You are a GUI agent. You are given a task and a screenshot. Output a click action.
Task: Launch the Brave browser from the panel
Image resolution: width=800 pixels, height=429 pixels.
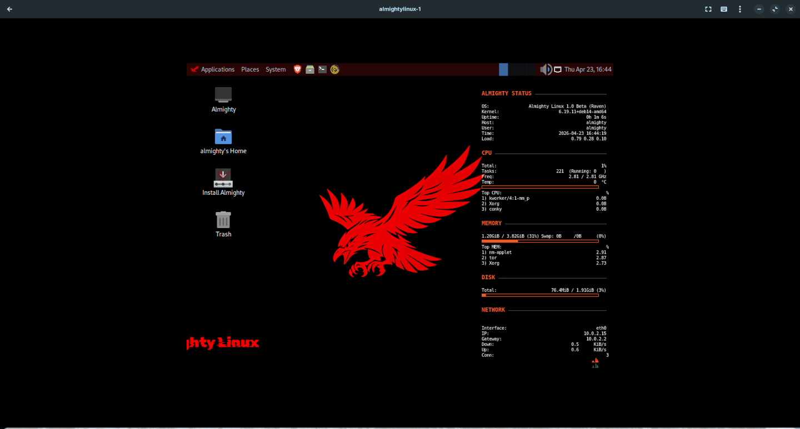coord(297,69)
